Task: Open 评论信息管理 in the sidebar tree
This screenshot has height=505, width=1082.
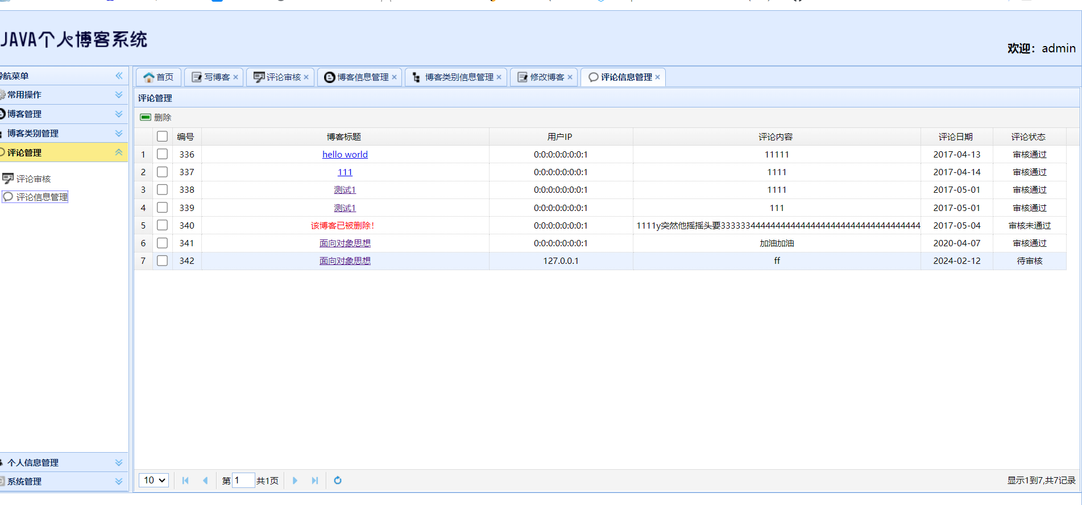Action: [x=42, y=197]
